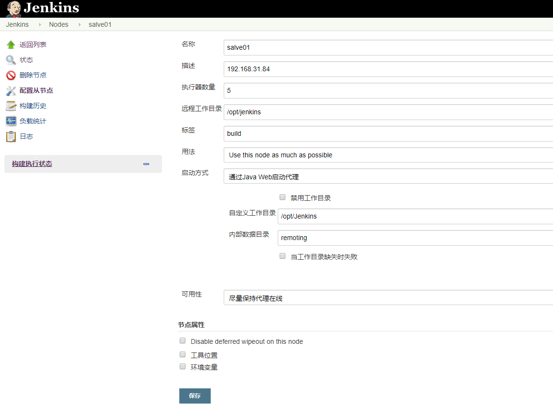The width and height of the screenshot is (553, 417).
Task: Focus the 执行器数量 field showing 5
Action: coord(388,91)
